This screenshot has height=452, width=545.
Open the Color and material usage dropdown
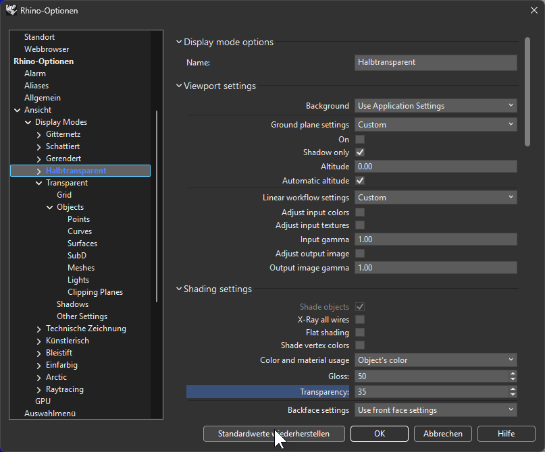[436, 360]
